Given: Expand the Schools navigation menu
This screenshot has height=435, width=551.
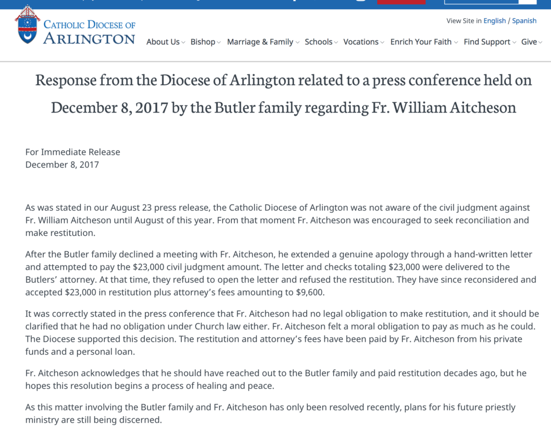Looking at the screenshot, I should click(321, 42).
